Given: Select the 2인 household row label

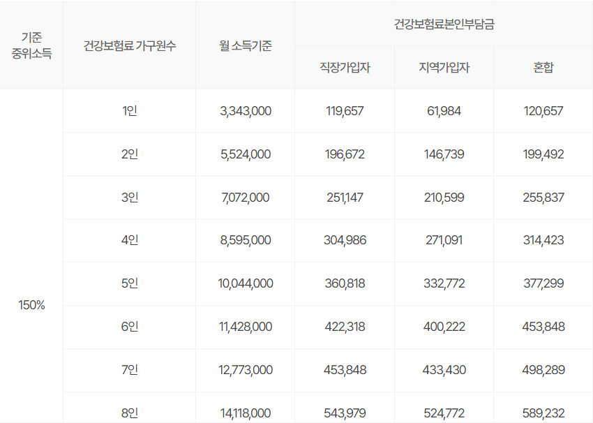Looking at the screenshot, I should pos(129,154).
